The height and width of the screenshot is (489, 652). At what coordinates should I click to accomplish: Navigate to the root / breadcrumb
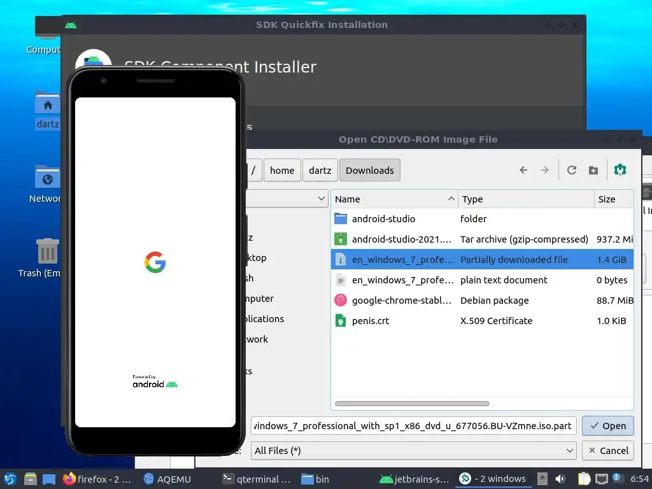[x=253, y=170]
